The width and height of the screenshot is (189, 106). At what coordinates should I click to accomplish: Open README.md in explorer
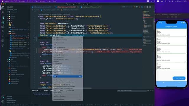pos(14,83)
